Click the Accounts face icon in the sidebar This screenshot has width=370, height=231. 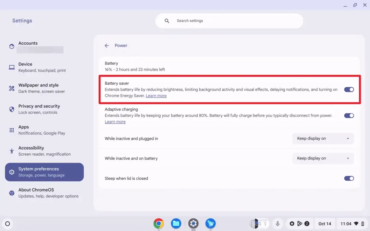[x=12, y=46]
